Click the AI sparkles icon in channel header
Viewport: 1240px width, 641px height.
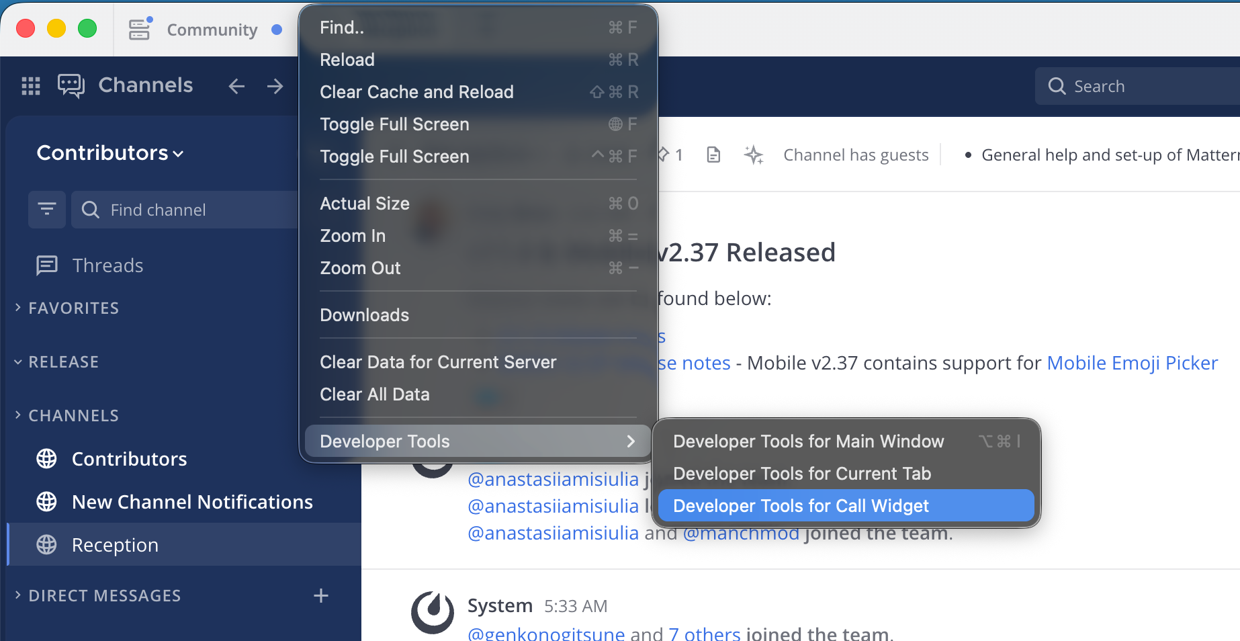[754, 155]
